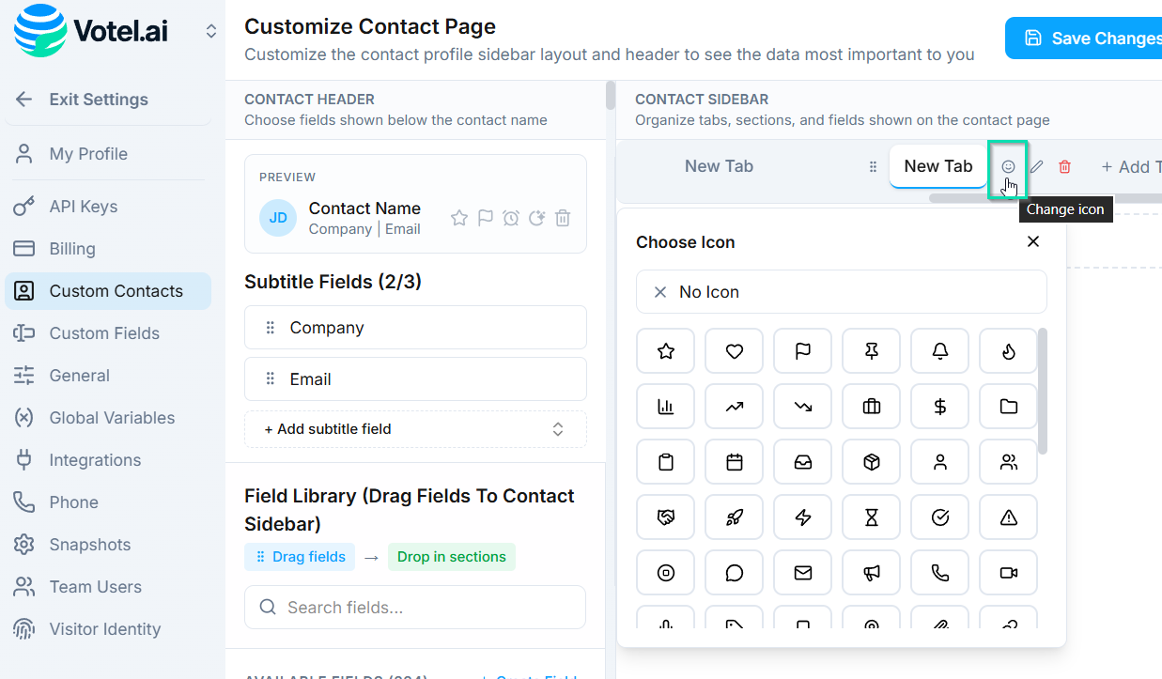Select the rocket icon in the picker
The height and width of the screenshot is (679, 1162).
734,517
